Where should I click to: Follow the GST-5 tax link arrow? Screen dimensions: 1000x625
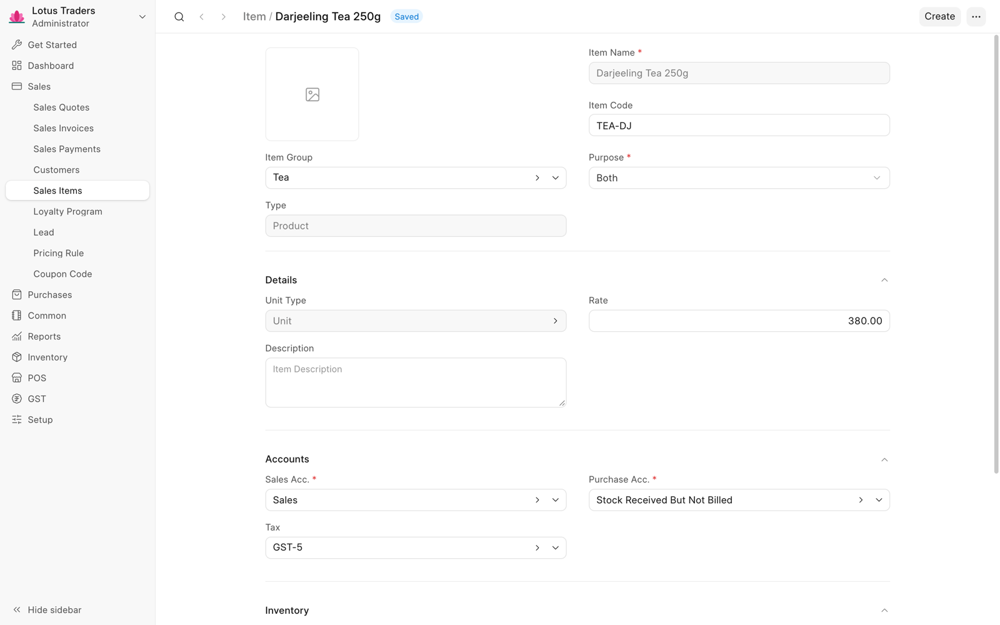click(x=537, y=548)
